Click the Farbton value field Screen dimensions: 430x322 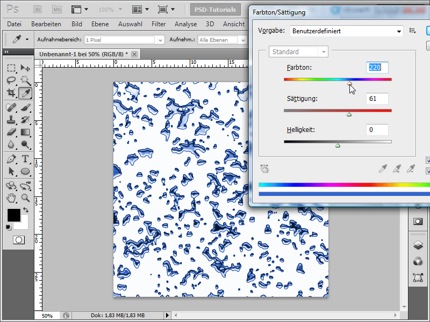coord(377,68)
